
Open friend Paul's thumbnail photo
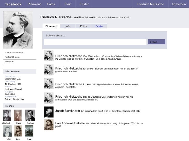29,131
